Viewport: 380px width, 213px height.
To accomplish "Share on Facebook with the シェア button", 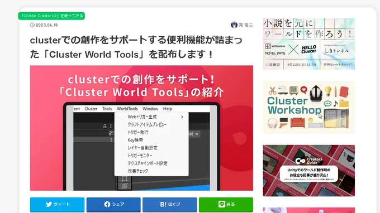I will click(113, 205).
